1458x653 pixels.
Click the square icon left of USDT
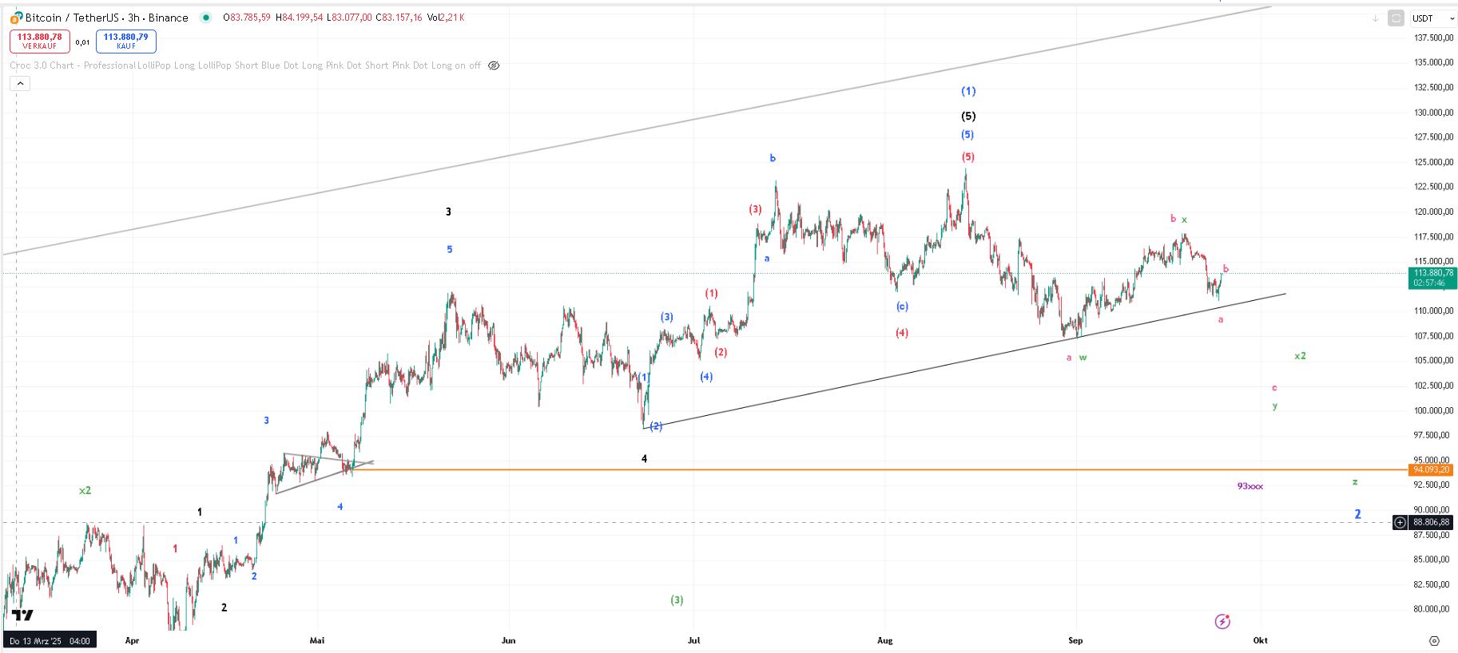pos(1396,18)
